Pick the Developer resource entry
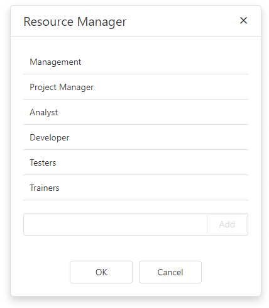Screen dimensions: 269x308 coord(136,137)
